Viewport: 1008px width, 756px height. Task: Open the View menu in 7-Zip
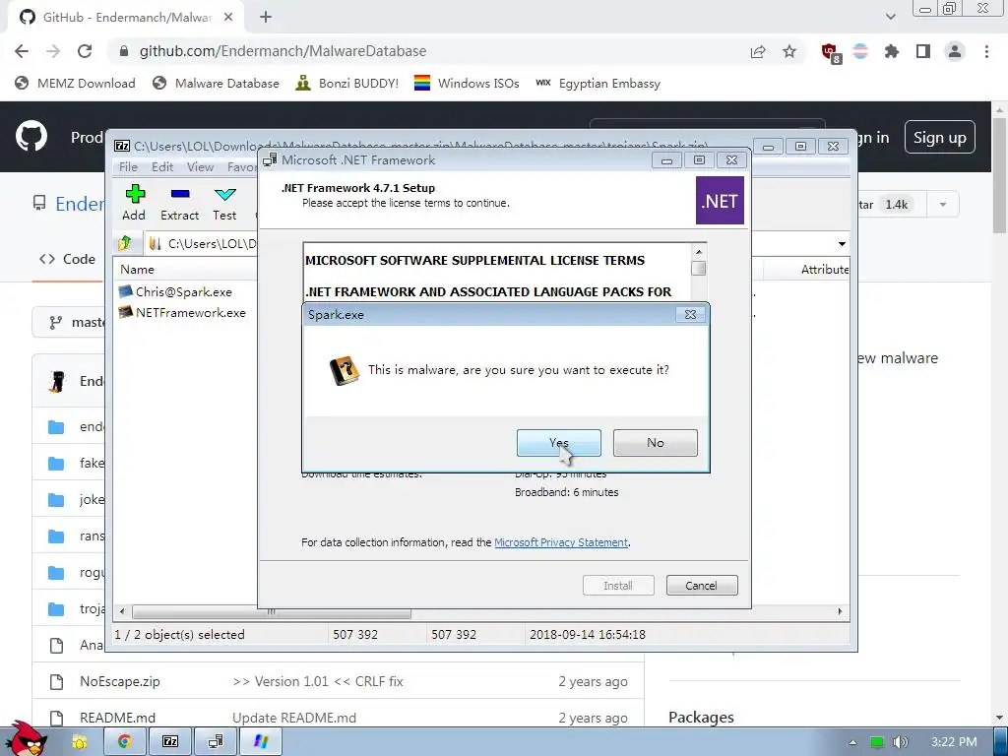point(200,167)
